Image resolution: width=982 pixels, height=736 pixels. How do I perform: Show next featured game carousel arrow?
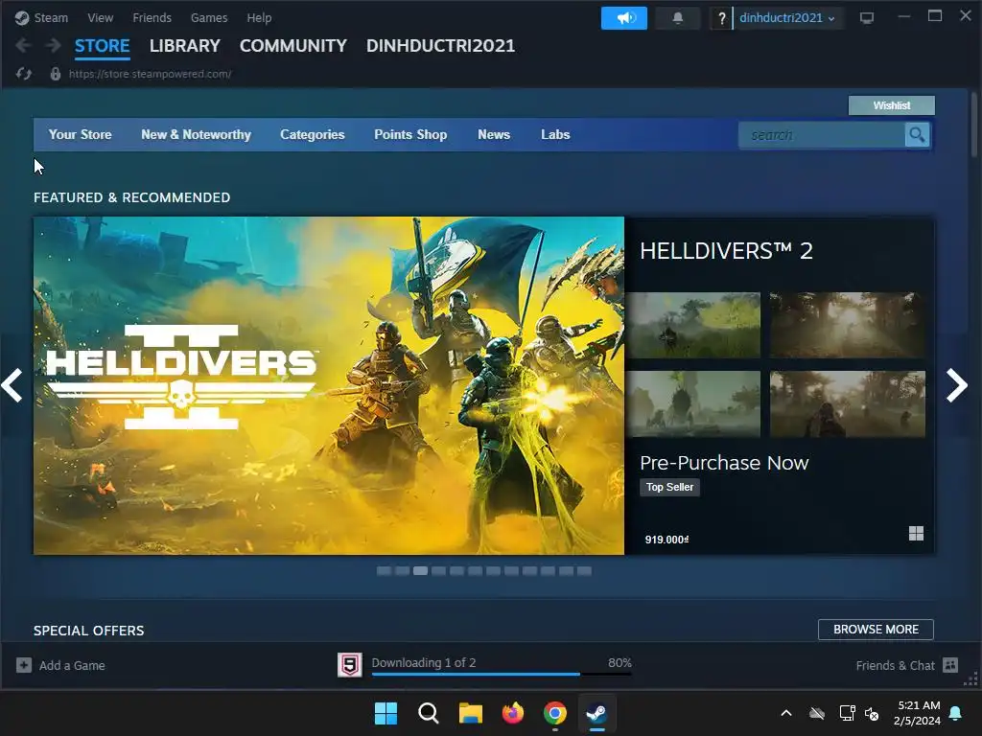(x=956, y=385)
